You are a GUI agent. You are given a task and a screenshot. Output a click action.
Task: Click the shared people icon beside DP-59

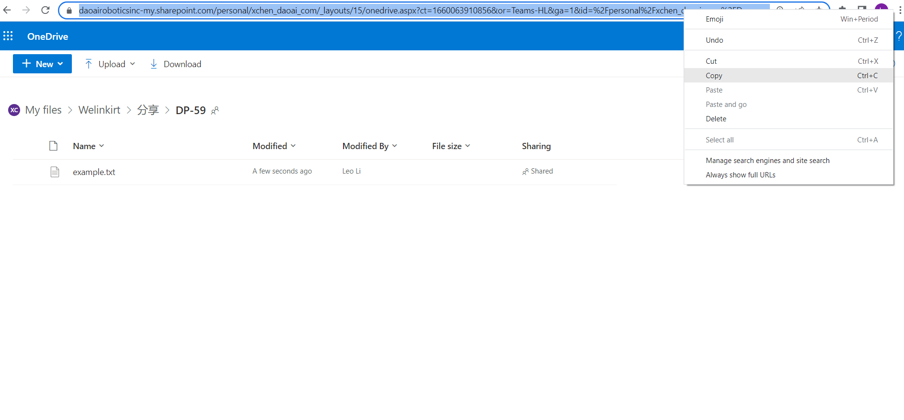point(215,111)
